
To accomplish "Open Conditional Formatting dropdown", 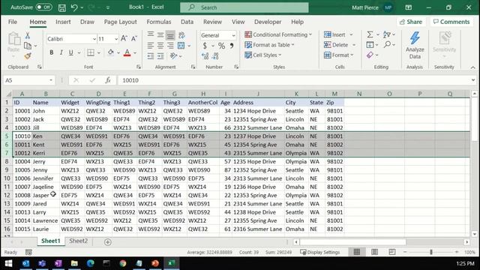I will tap(278, 34).
